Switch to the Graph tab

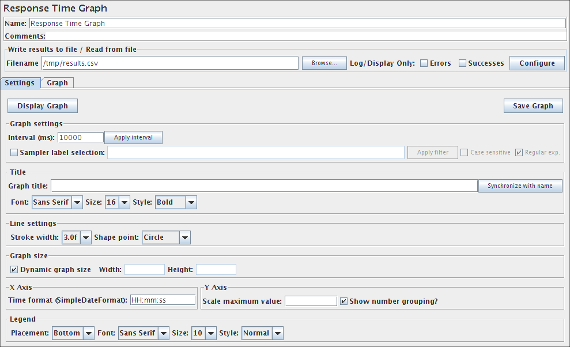57,82
